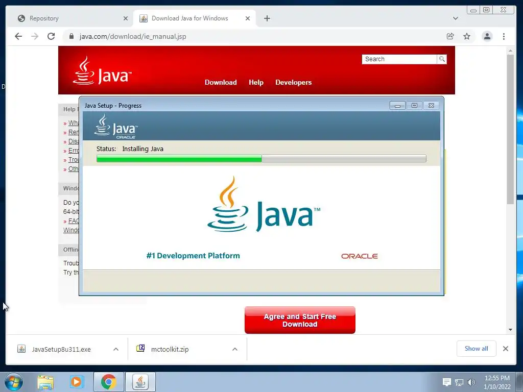This screenshot has width=523, height=392.
Task: Click the network tray icon
Action: 459,382
